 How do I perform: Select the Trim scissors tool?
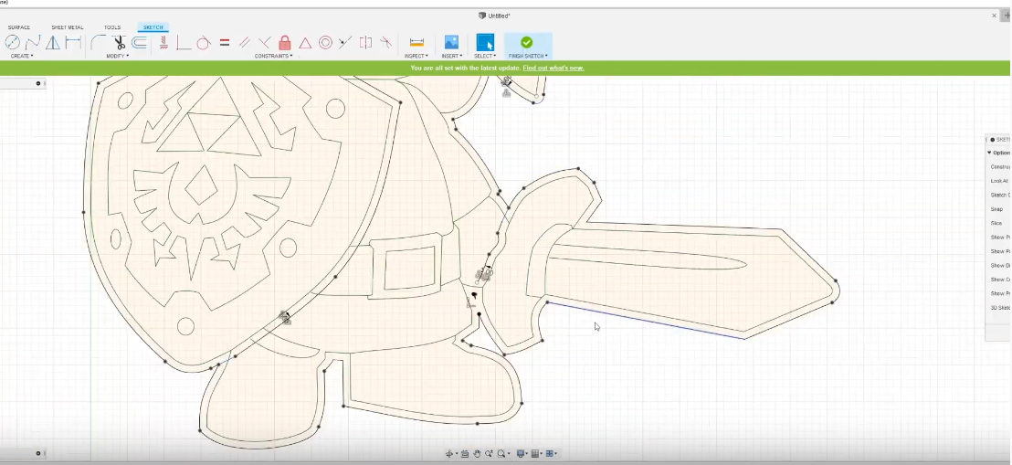click(x=120, y=43)
